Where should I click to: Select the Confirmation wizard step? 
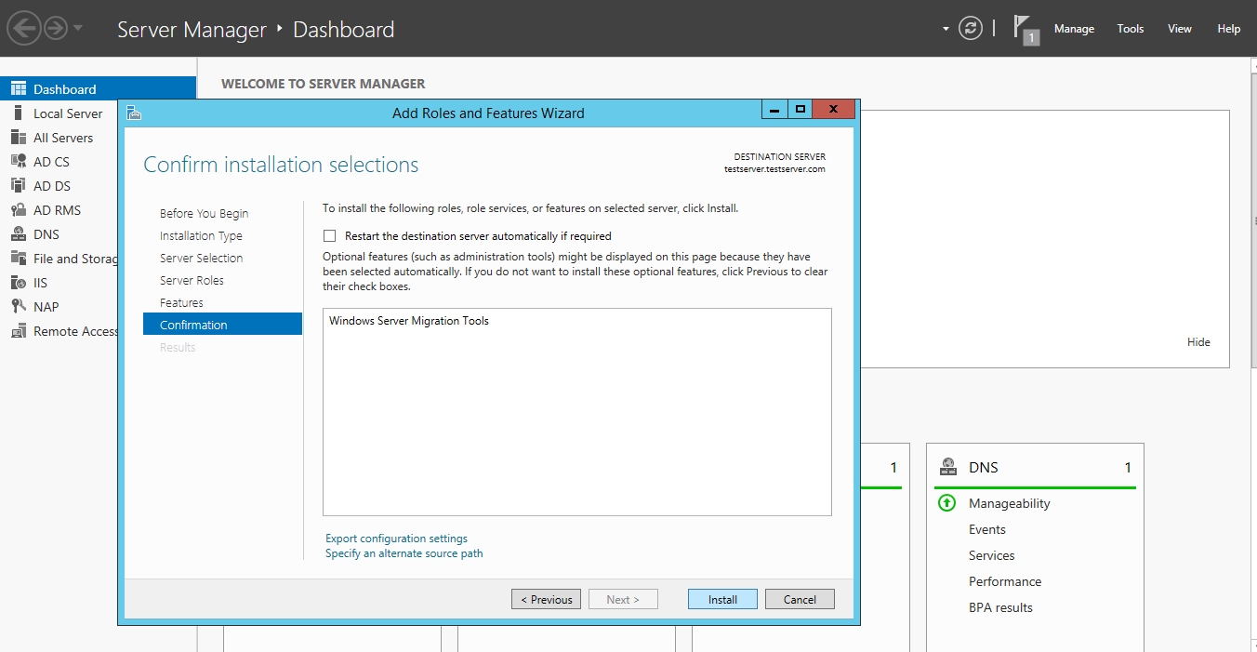point(222,325)
